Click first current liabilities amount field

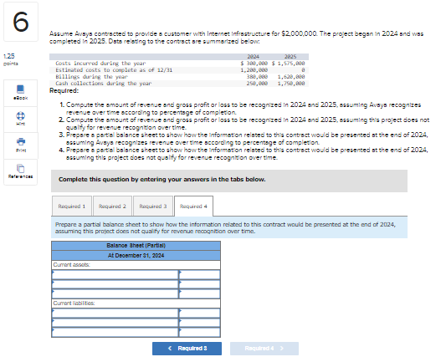coord(199,314)
